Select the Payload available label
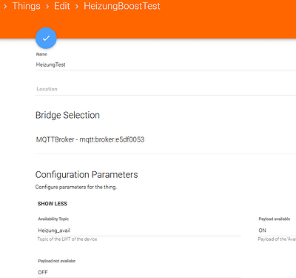Viewport: 296px width, 278px height. (x=275, y=219)
